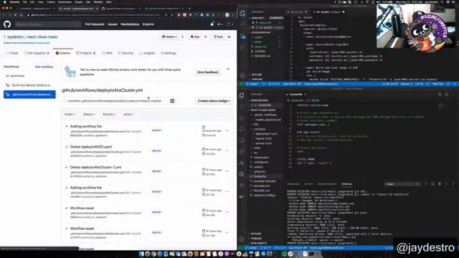Star the react-clock-basic repository
The width and height of the screenshot is (459, 258).
(195, 37)
